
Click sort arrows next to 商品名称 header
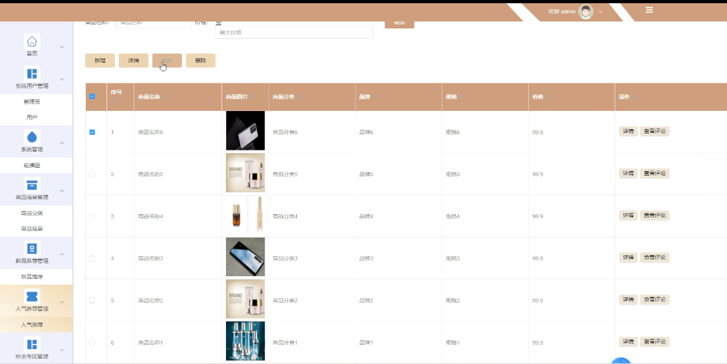click(x=165, y=97)
